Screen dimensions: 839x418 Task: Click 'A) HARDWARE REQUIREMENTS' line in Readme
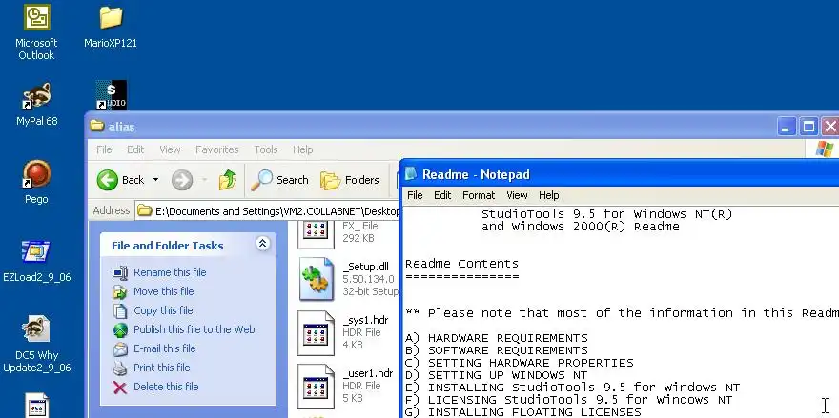pyautogui.click(x=496, y=338)
